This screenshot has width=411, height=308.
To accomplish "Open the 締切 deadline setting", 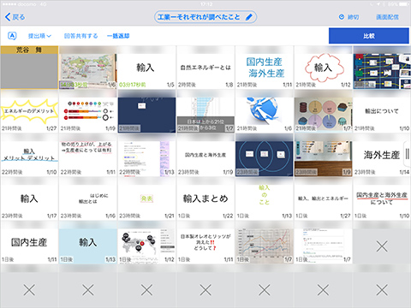I will [x=348, y=17].
